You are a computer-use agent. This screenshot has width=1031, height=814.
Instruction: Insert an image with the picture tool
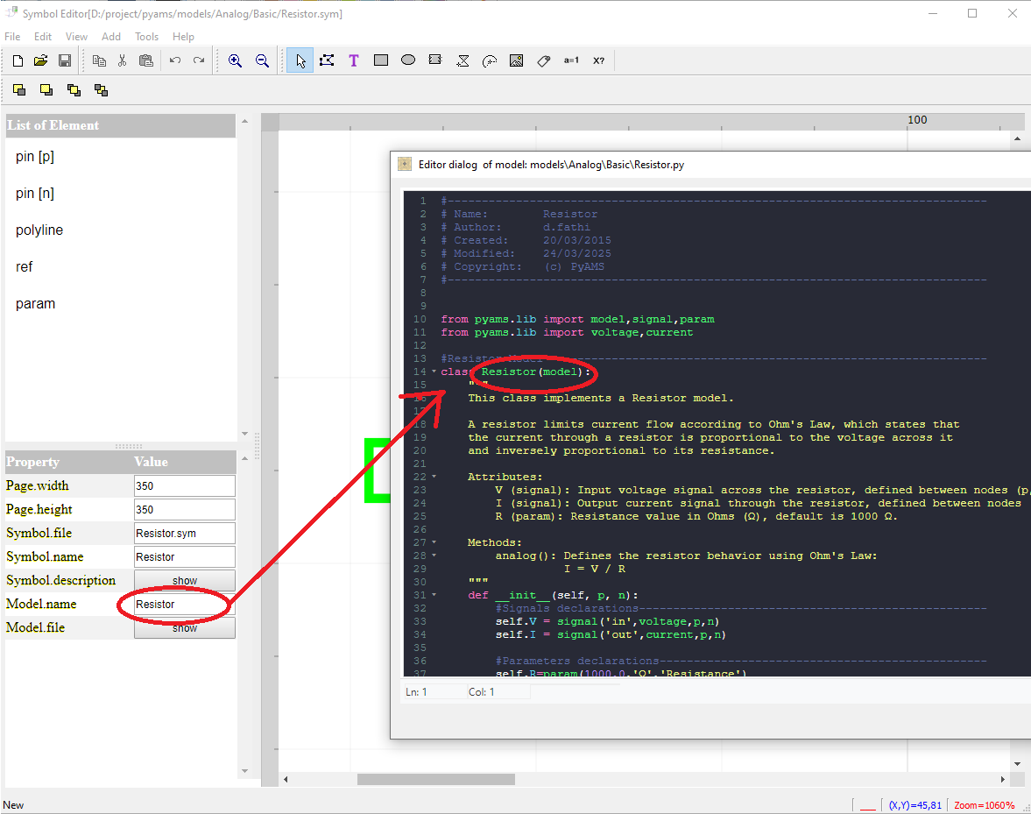point(517,61)
